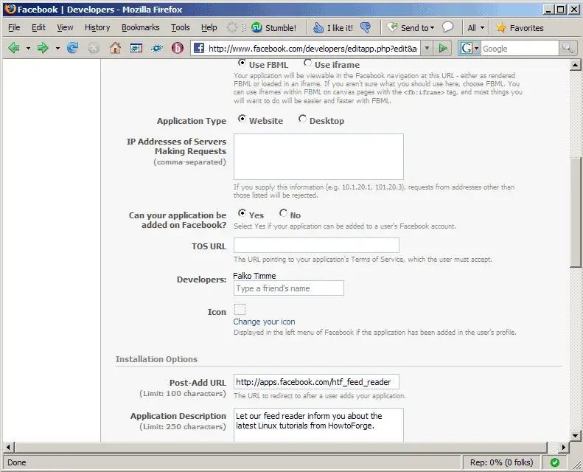Click the toolbar icon right of Home
Image resolution: width=583 pixels, height=472 pixels.
136,48
